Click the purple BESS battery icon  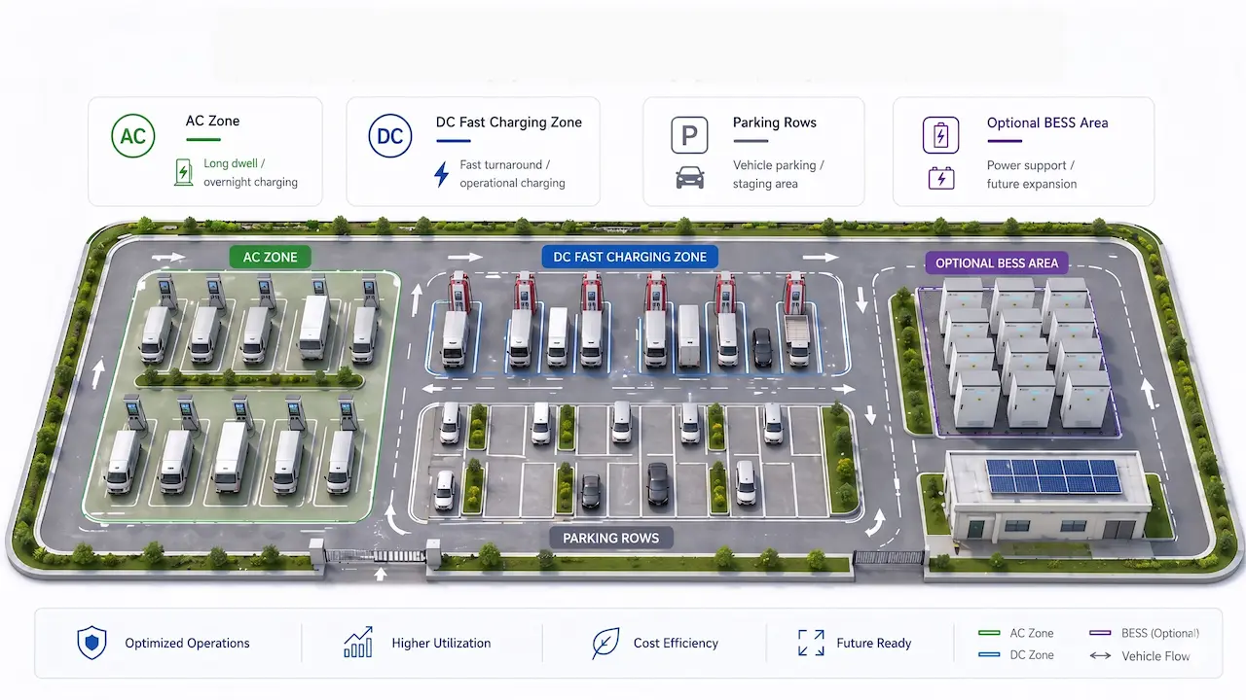pos(940,135)
